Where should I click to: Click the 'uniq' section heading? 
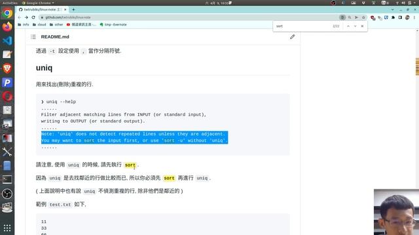(x=44, y=68)
